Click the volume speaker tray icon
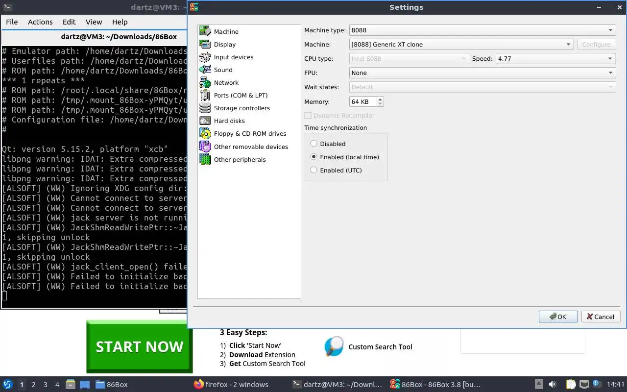 (553, 384)
